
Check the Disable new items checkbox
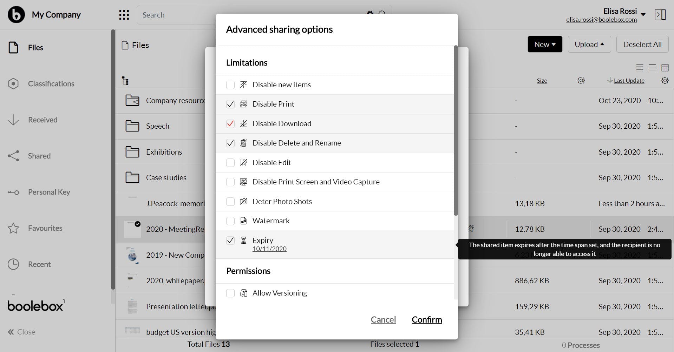point(230,85)
